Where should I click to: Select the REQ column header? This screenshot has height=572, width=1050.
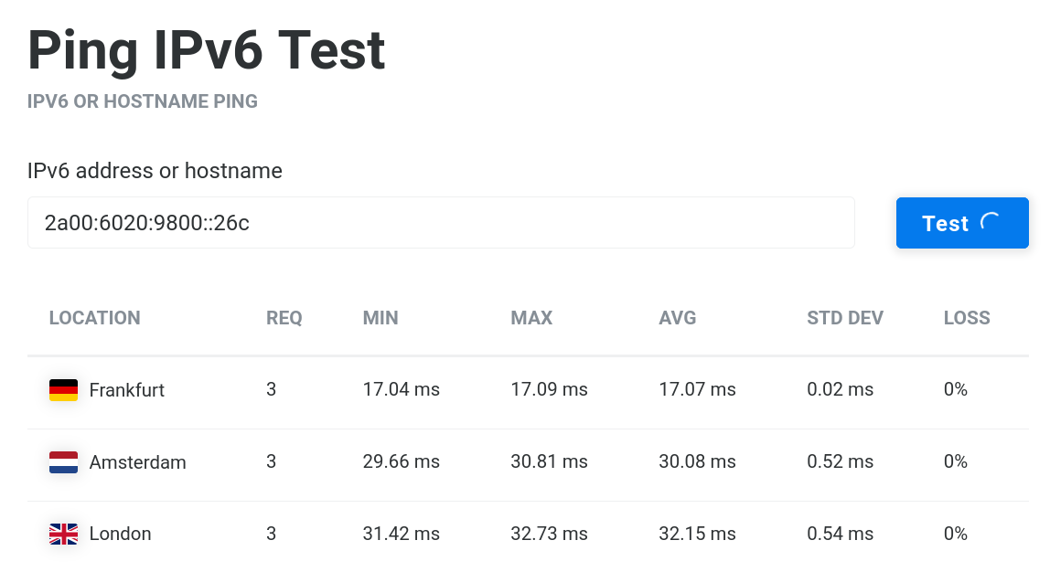click(x=284, y=318)
